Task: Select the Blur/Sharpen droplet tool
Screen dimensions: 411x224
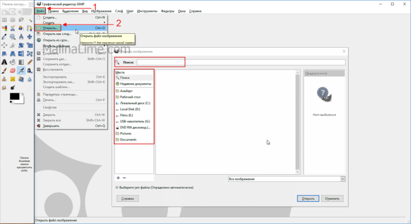Action: pyautogui.click(x=30, y=79)
